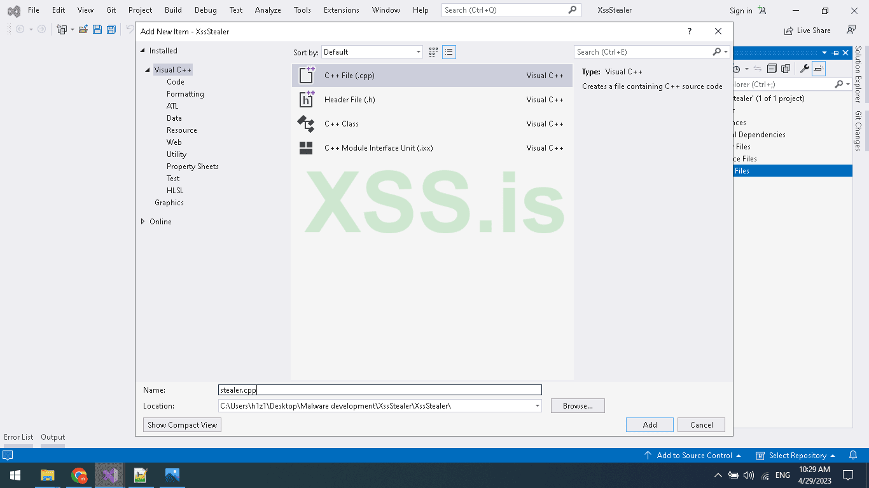Select Property Sheets in the category tree
Viewport: 869px width, 488px height.
(192, 166)
